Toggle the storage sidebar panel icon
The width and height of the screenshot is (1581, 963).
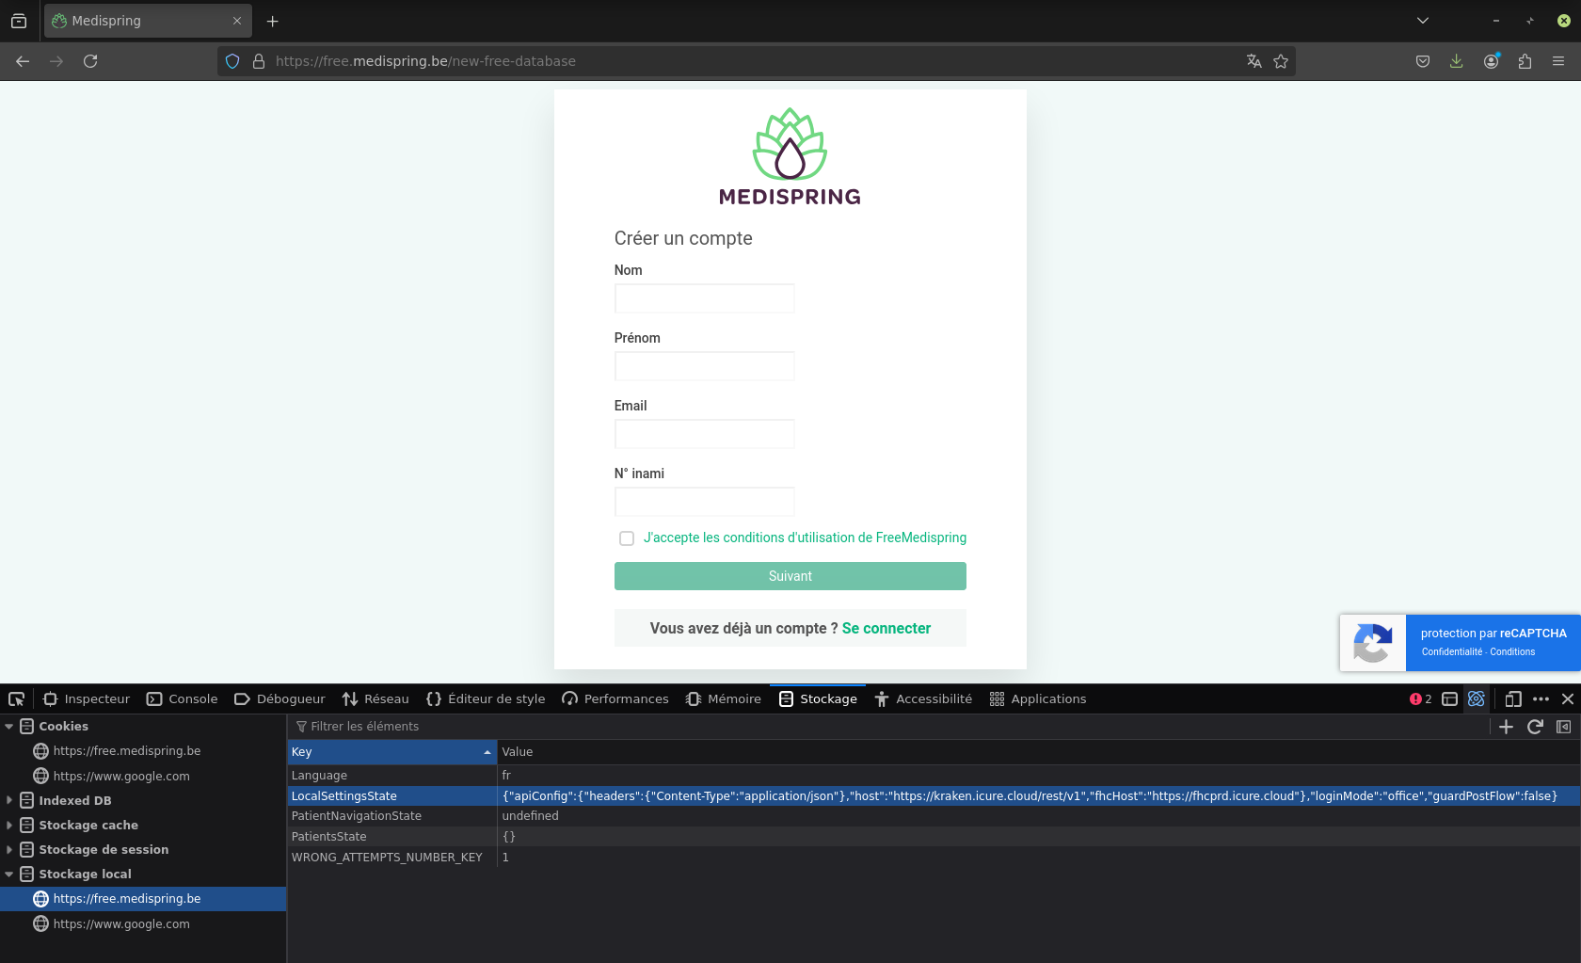click(x=1564, y=727)
